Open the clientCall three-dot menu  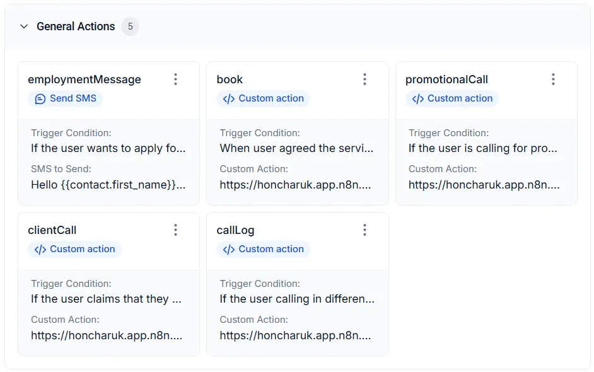pyautogui.click(x=175, y=230)
